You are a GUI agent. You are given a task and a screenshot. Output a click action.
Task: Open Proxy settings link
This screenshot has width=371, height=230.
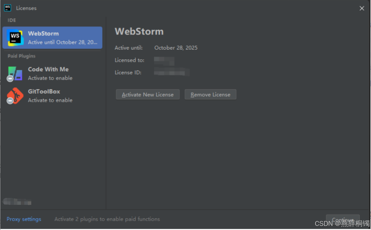24,219
